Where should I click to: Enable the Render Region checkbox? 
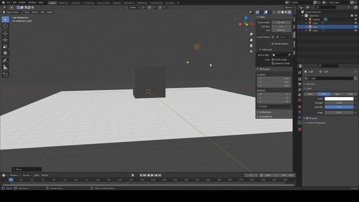click(x=273, y=44)
